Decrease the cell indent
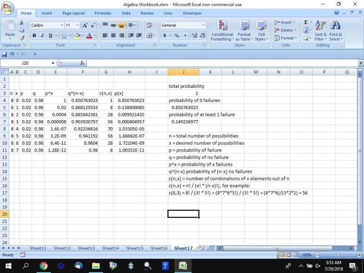 (131, 35)
